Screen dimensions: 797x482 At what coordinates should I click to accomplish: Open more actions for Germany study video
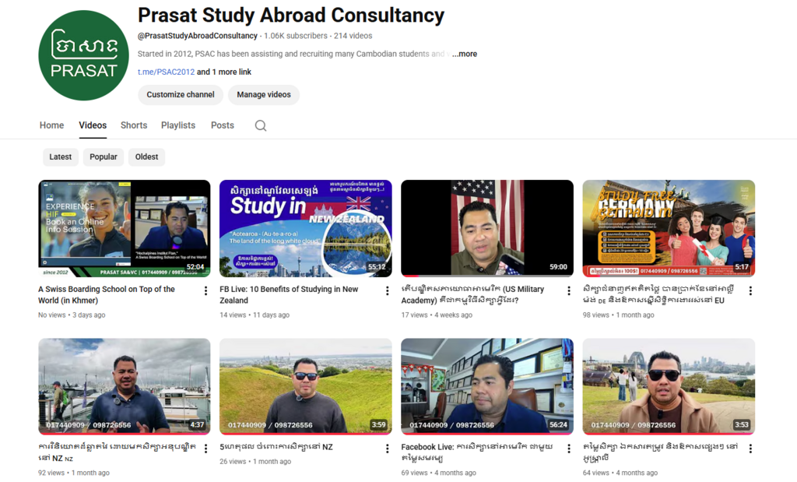point(750,290)
